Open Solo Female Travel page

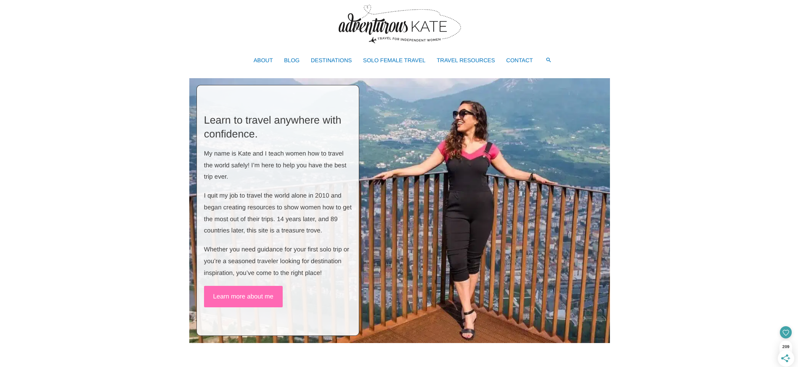click(394, 61)
